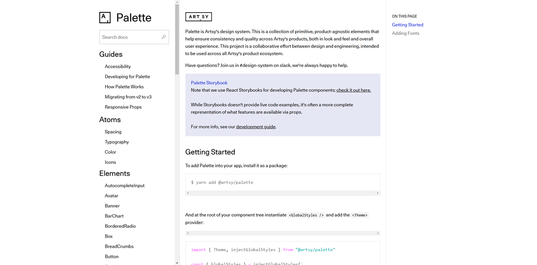Click the Palette title heading

[x=134, y=18]
